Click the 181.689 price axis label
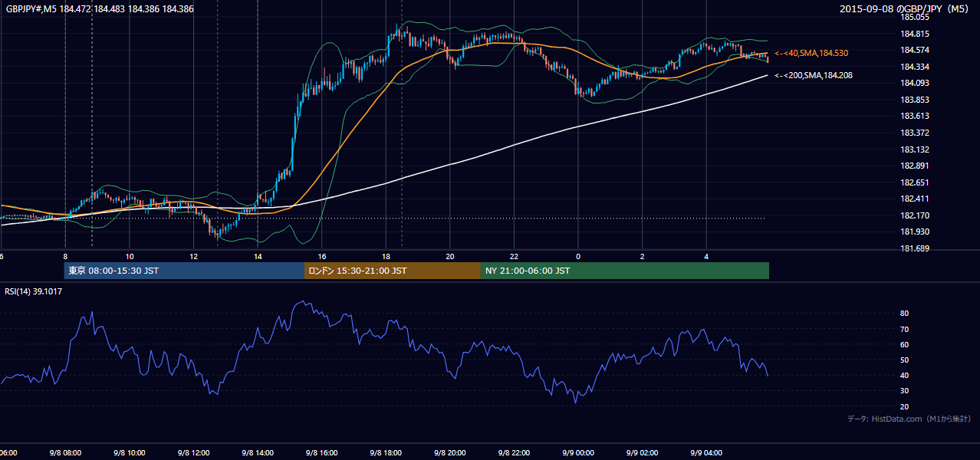 click(915, 248)
